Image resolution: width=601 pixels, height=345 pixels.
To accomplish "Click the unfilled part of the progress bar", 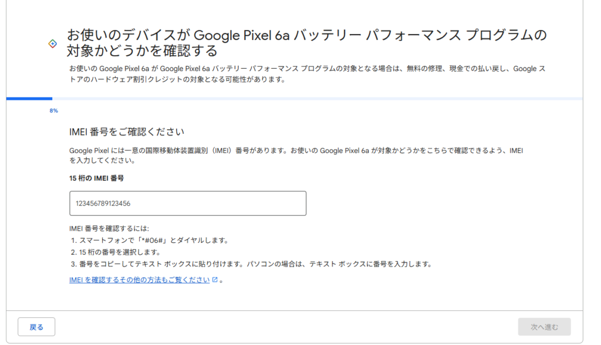I will [x=317, y=99].
